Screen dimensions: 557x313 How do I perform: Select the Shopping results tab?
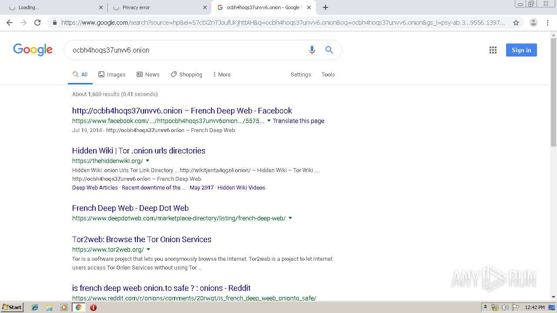(186, 75)
